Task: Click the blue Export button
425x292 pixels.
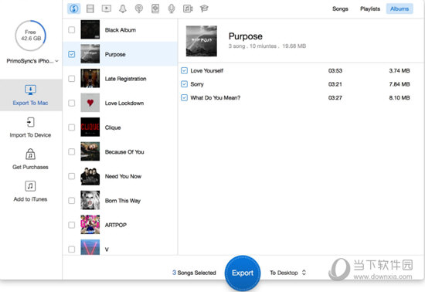Action: click(x=243, y=273)
